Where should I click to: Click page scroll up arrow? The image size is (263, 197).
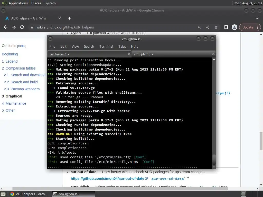pyautogui.click(x=261, y=34)
